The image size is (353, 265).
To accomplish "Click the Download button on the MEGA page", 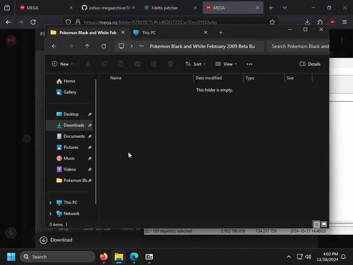I will (56, 240).
